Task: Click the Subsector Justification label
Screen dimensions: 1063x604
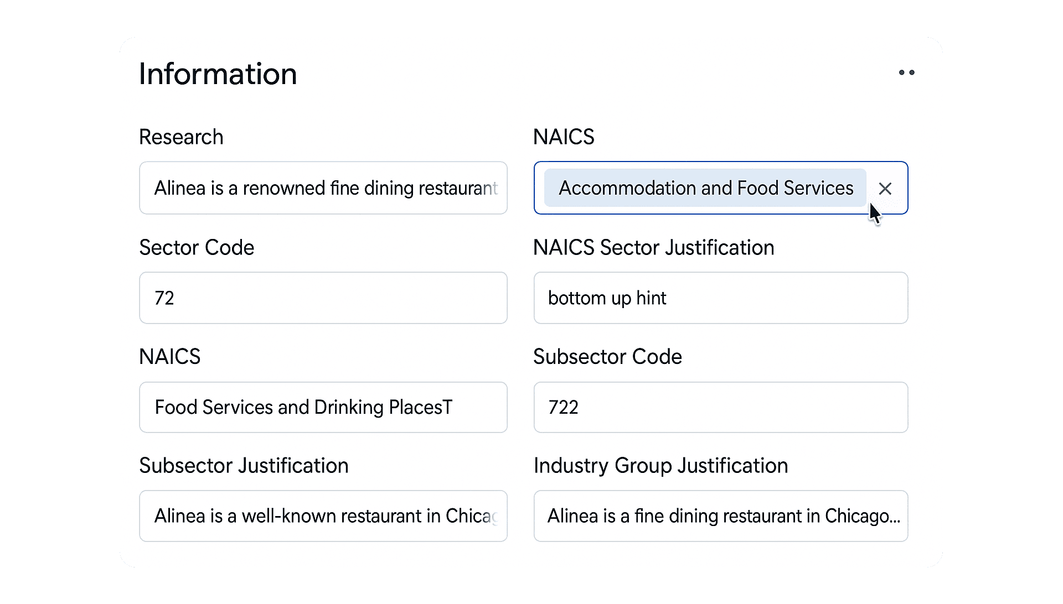Action: (x=244, y=466)
